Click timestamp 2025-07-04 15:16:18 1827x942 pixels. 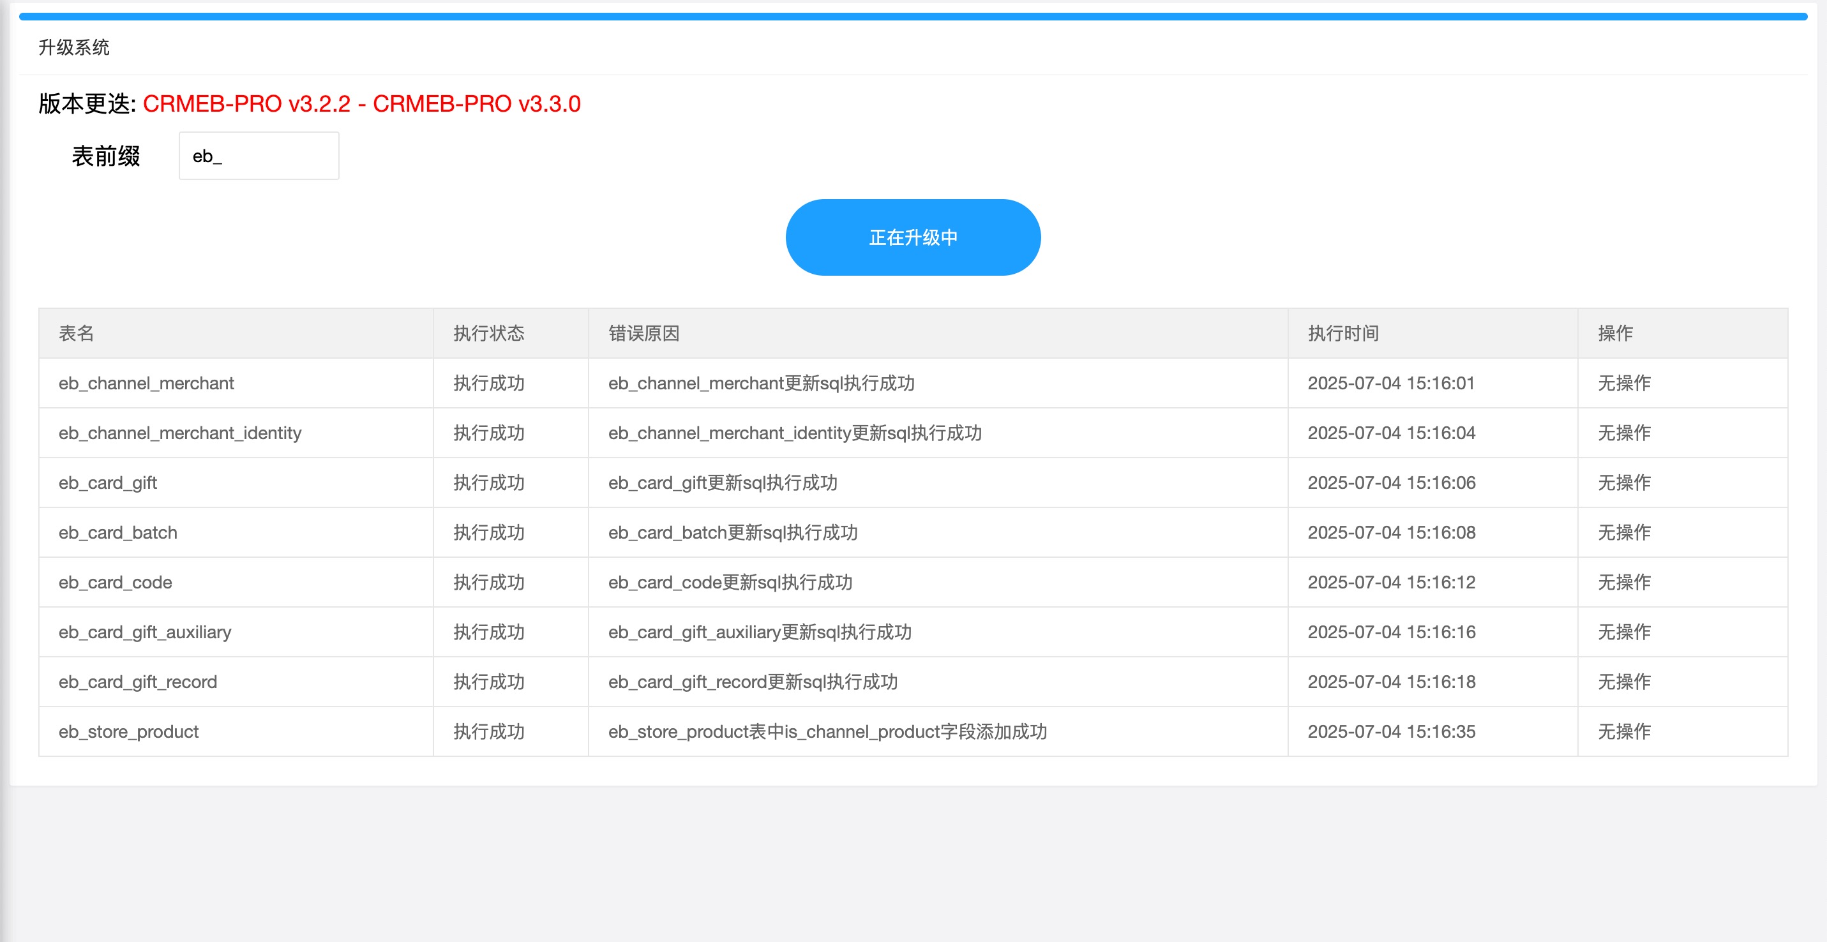pos(1391,682)
